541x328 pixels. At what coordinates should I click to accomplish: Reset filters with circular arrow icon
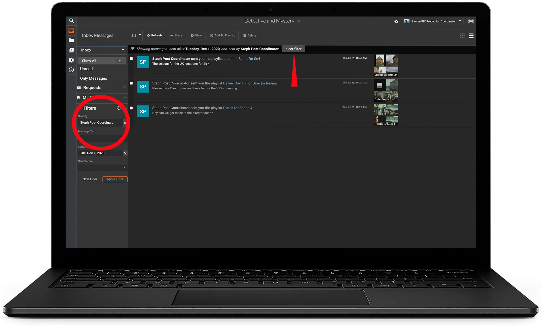pyautogui.click(x=119, y=108)
